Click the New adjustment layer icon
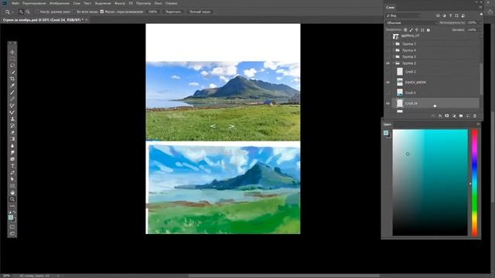 454,116
